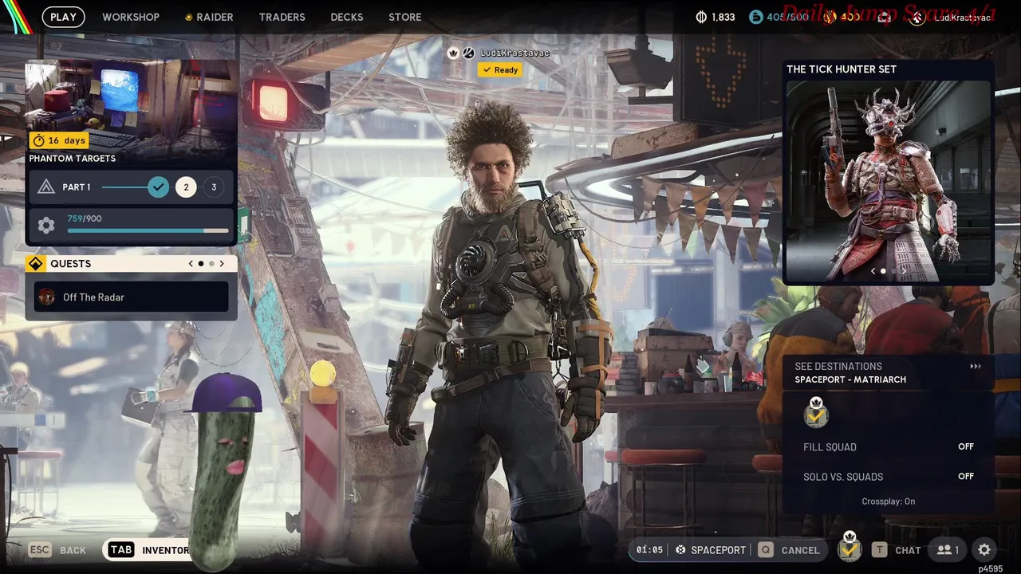
Task: Show next store item with right chevron
Action: (903, 271)
